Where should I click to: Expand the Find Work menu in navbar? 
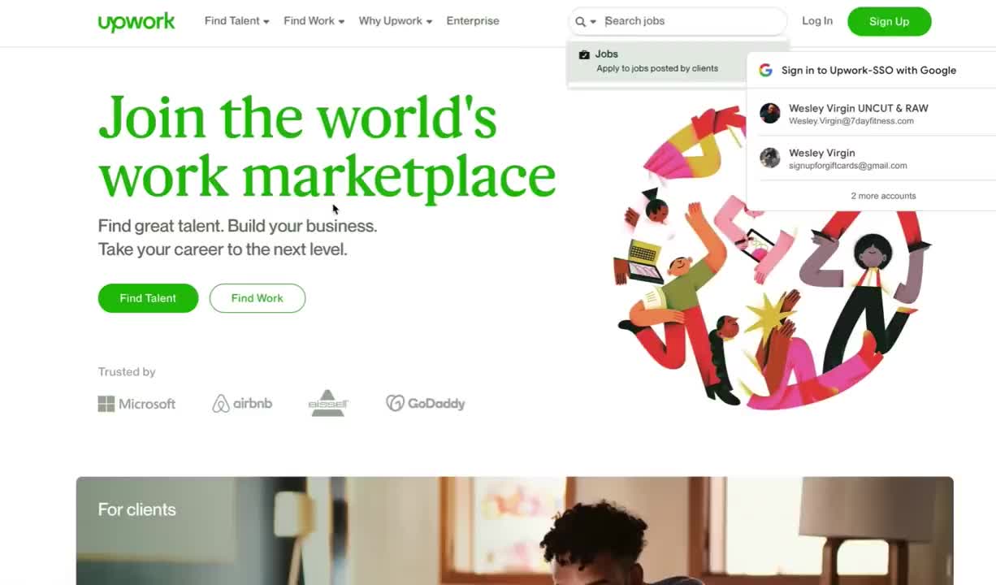314,21
